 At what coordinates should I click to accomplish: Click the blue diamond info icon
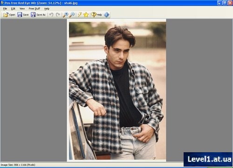[x=107, y=15]
